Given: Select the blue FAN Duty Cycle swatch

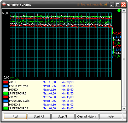Looking at the screenshot, I should tap(6, 86).
